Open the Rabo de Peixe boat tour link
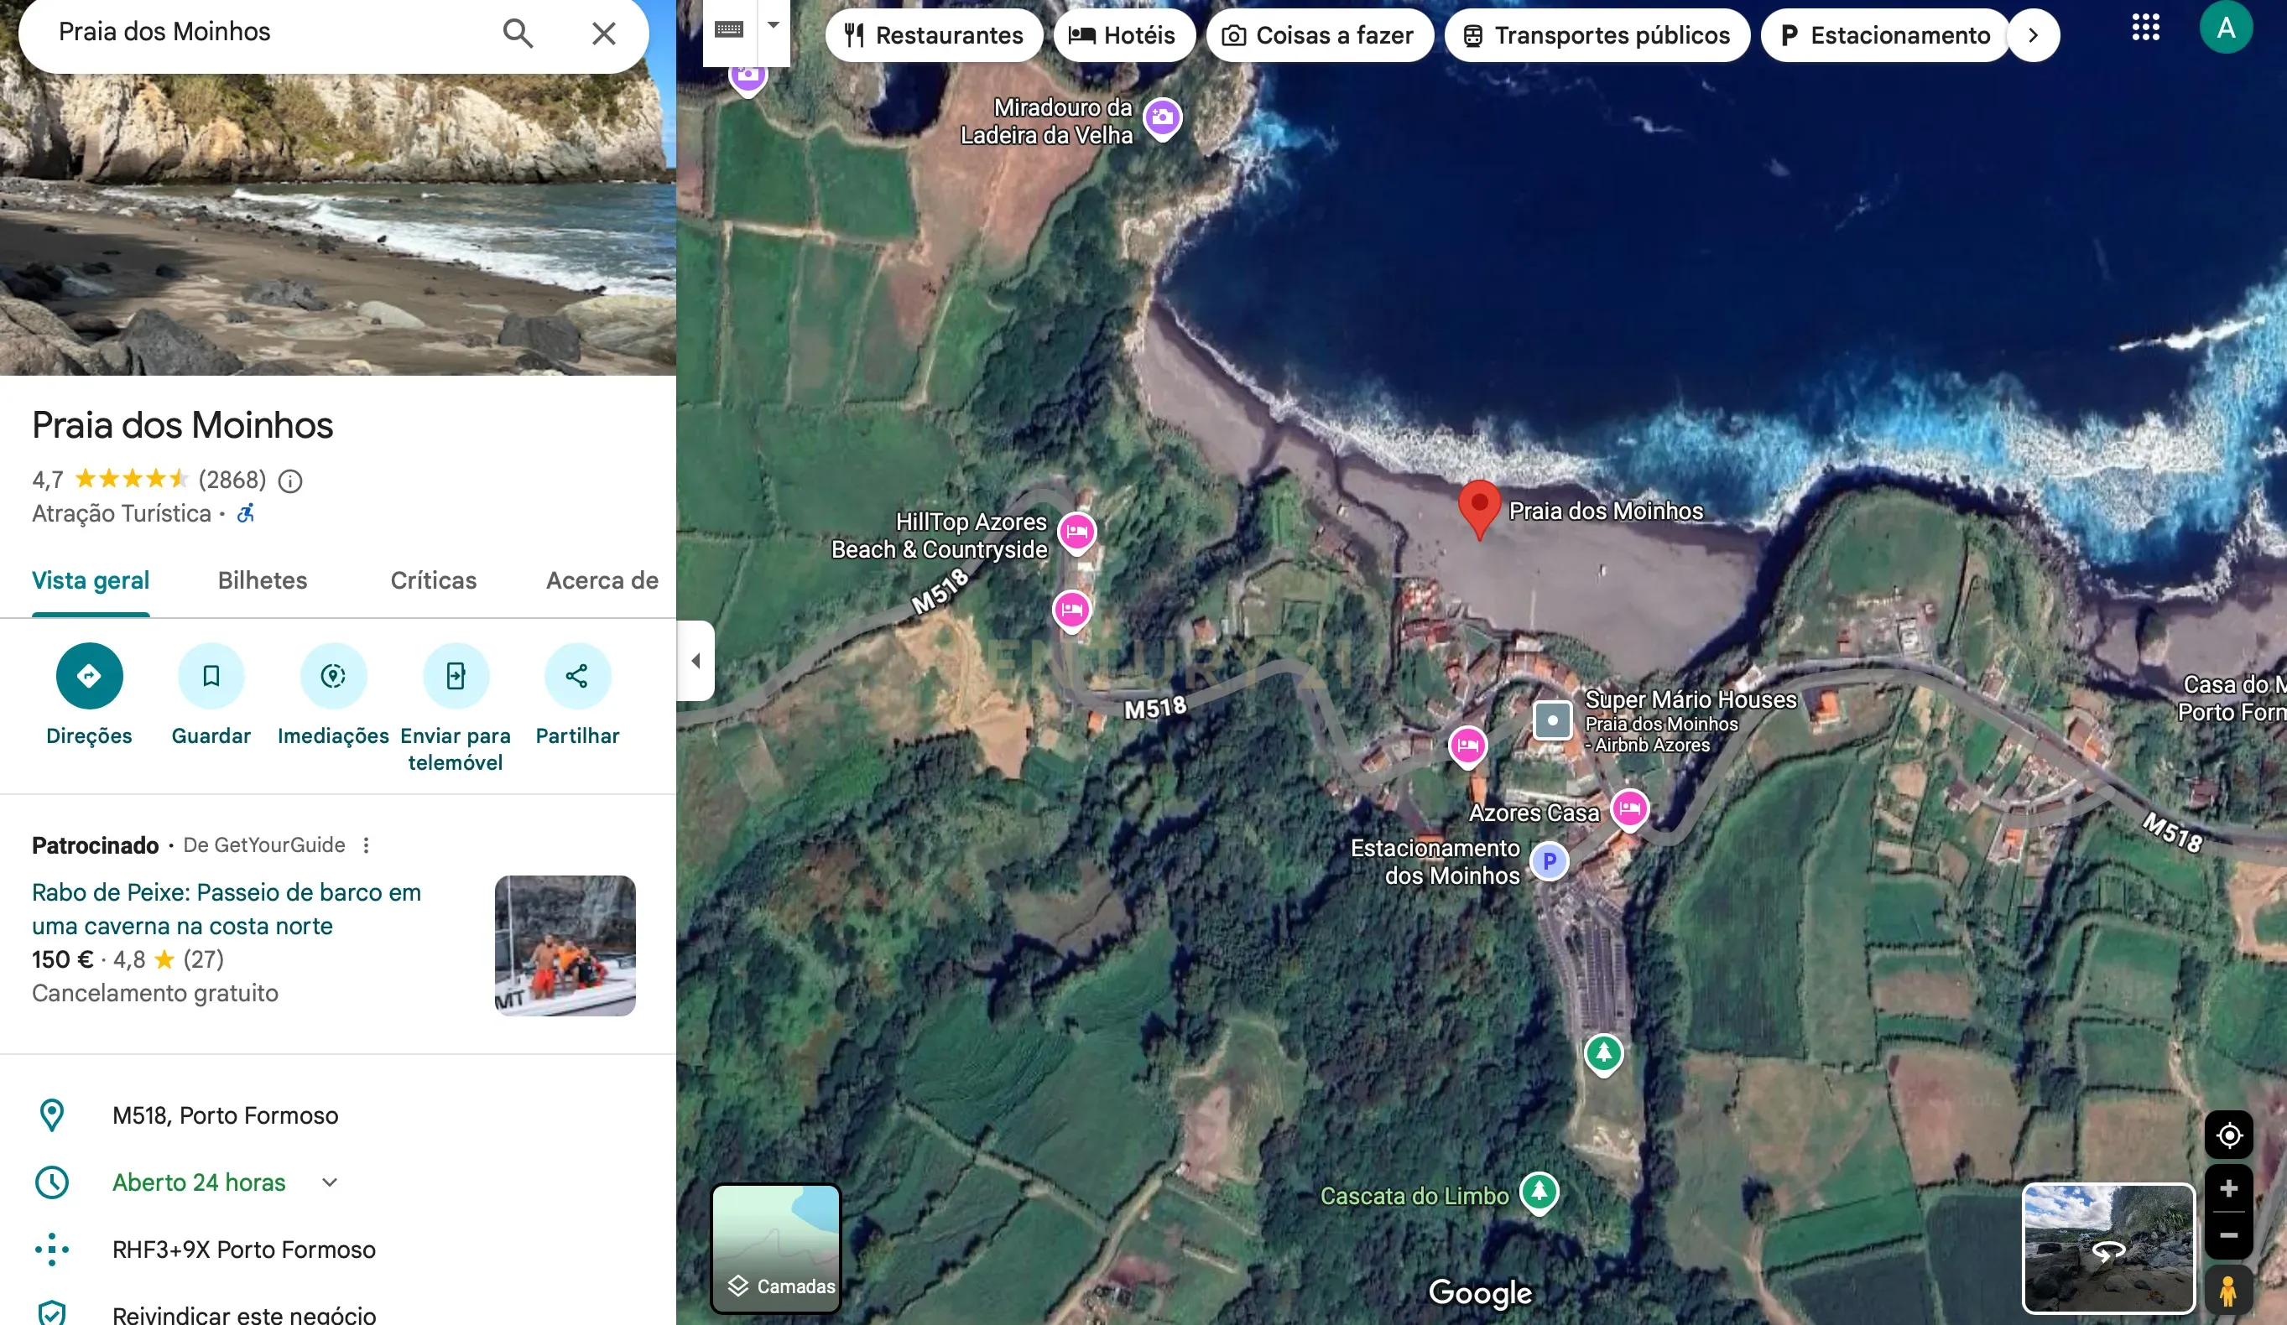 pos(226,909)
